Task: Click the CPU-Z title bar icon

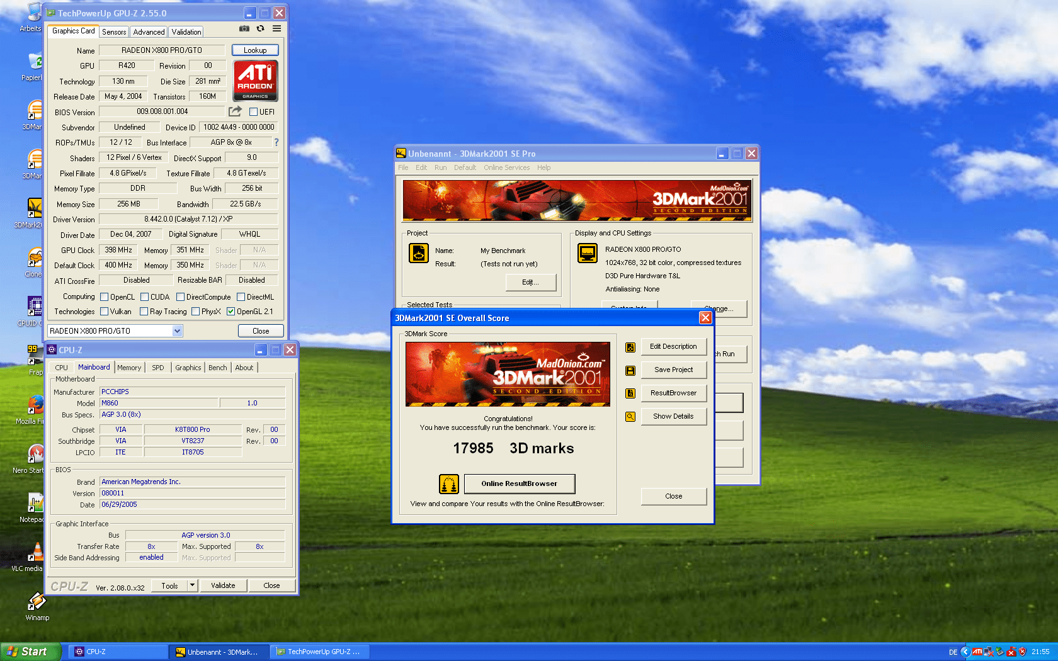Action: point(52,350)
